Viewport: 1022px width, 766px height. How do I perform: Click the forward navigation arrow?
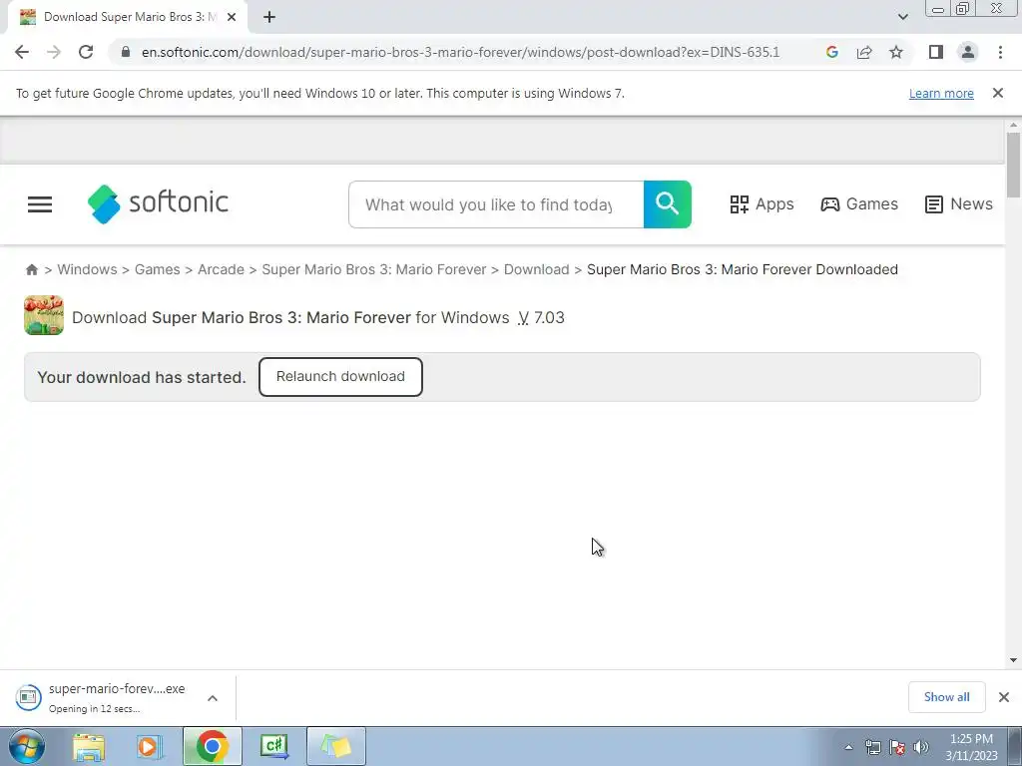click(54, 52)
